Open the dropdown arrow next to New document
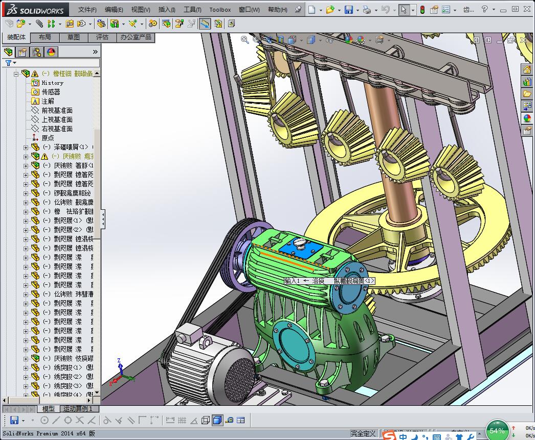The height and width of the screenshot is (440, 535). 321,10
